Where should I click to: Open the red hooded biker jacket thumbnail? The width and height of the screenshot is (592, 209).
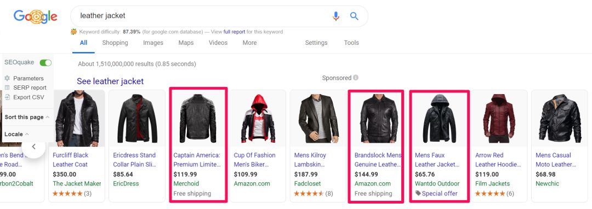click(x=258, y=119)
